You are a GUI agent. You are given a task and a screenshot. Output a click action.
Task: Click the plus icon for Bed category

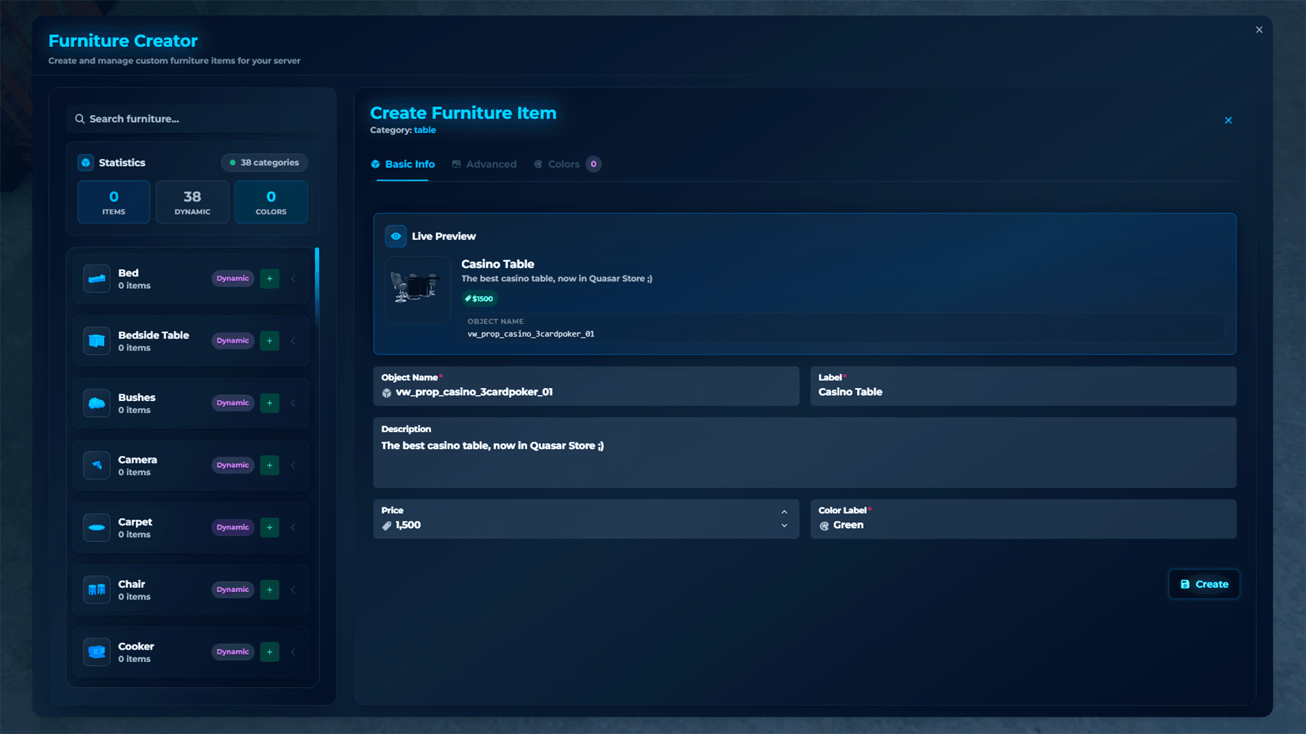(x=269, y=279)
